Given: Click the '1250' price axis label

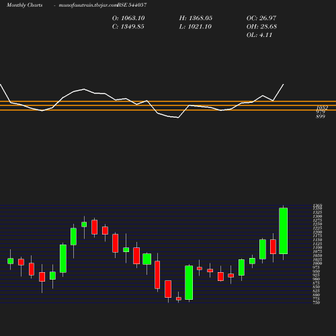Looking at the screenshot, I should [317, 224].
